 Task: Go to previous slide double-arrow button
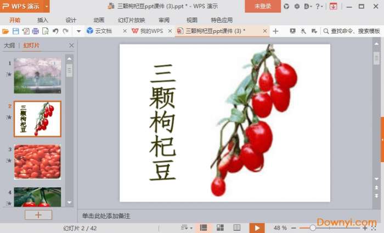click(x=376, y=187)
